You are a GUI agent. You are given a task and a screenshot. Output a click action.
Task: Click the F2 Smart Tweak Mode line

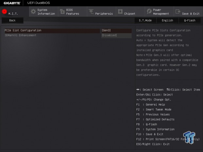pyautogui.click(x=154, y=110)
